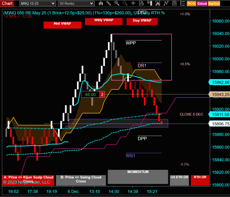This screenshot has width=230, height=197.
Task: Click the 15962.66 cyan price marker
Action: (x=219, y=82)
